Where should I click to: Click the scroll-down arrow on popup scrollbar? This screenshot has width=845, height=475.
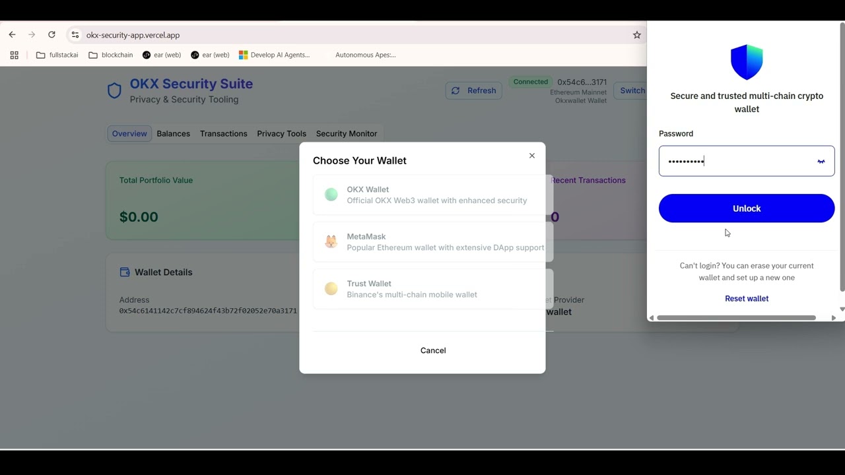[842, 309]
